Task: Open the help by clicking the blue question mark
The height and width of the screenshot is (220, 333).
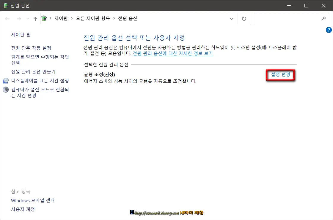Action: coord(329,30)
